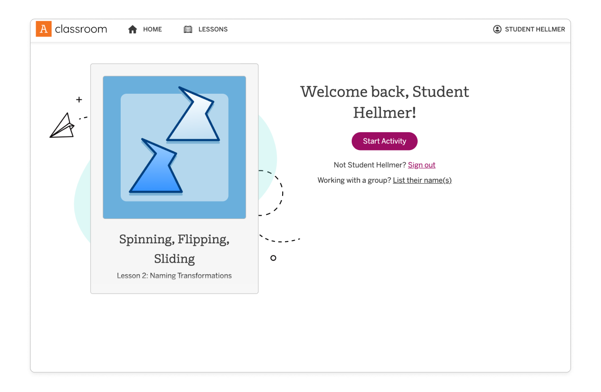601x392 pixels.
Task: Click the orange A logo icon
Action: click(x=44, y=29)
